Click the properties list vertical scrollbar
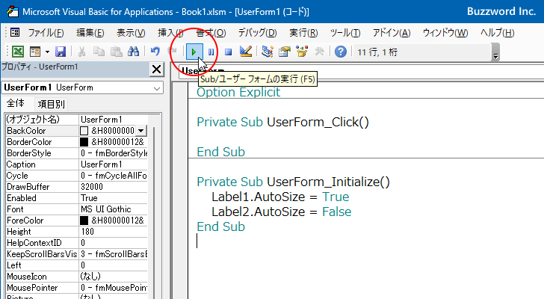Viewport: 544px width, 299px height. coord(154,208)
